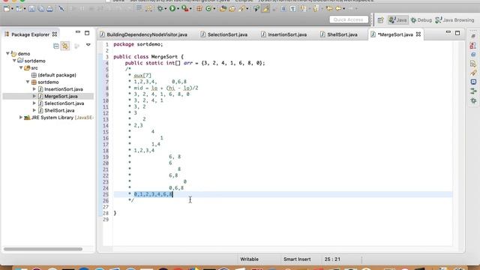The width and height of the screenshot is (480, 270).
Task: Open dropdown arrow beside Run button
Action: (178, 8)
